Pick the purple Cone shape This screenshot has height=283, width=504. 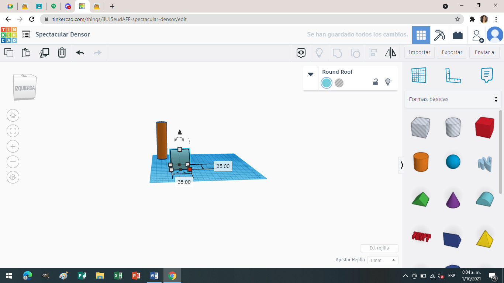453,200
